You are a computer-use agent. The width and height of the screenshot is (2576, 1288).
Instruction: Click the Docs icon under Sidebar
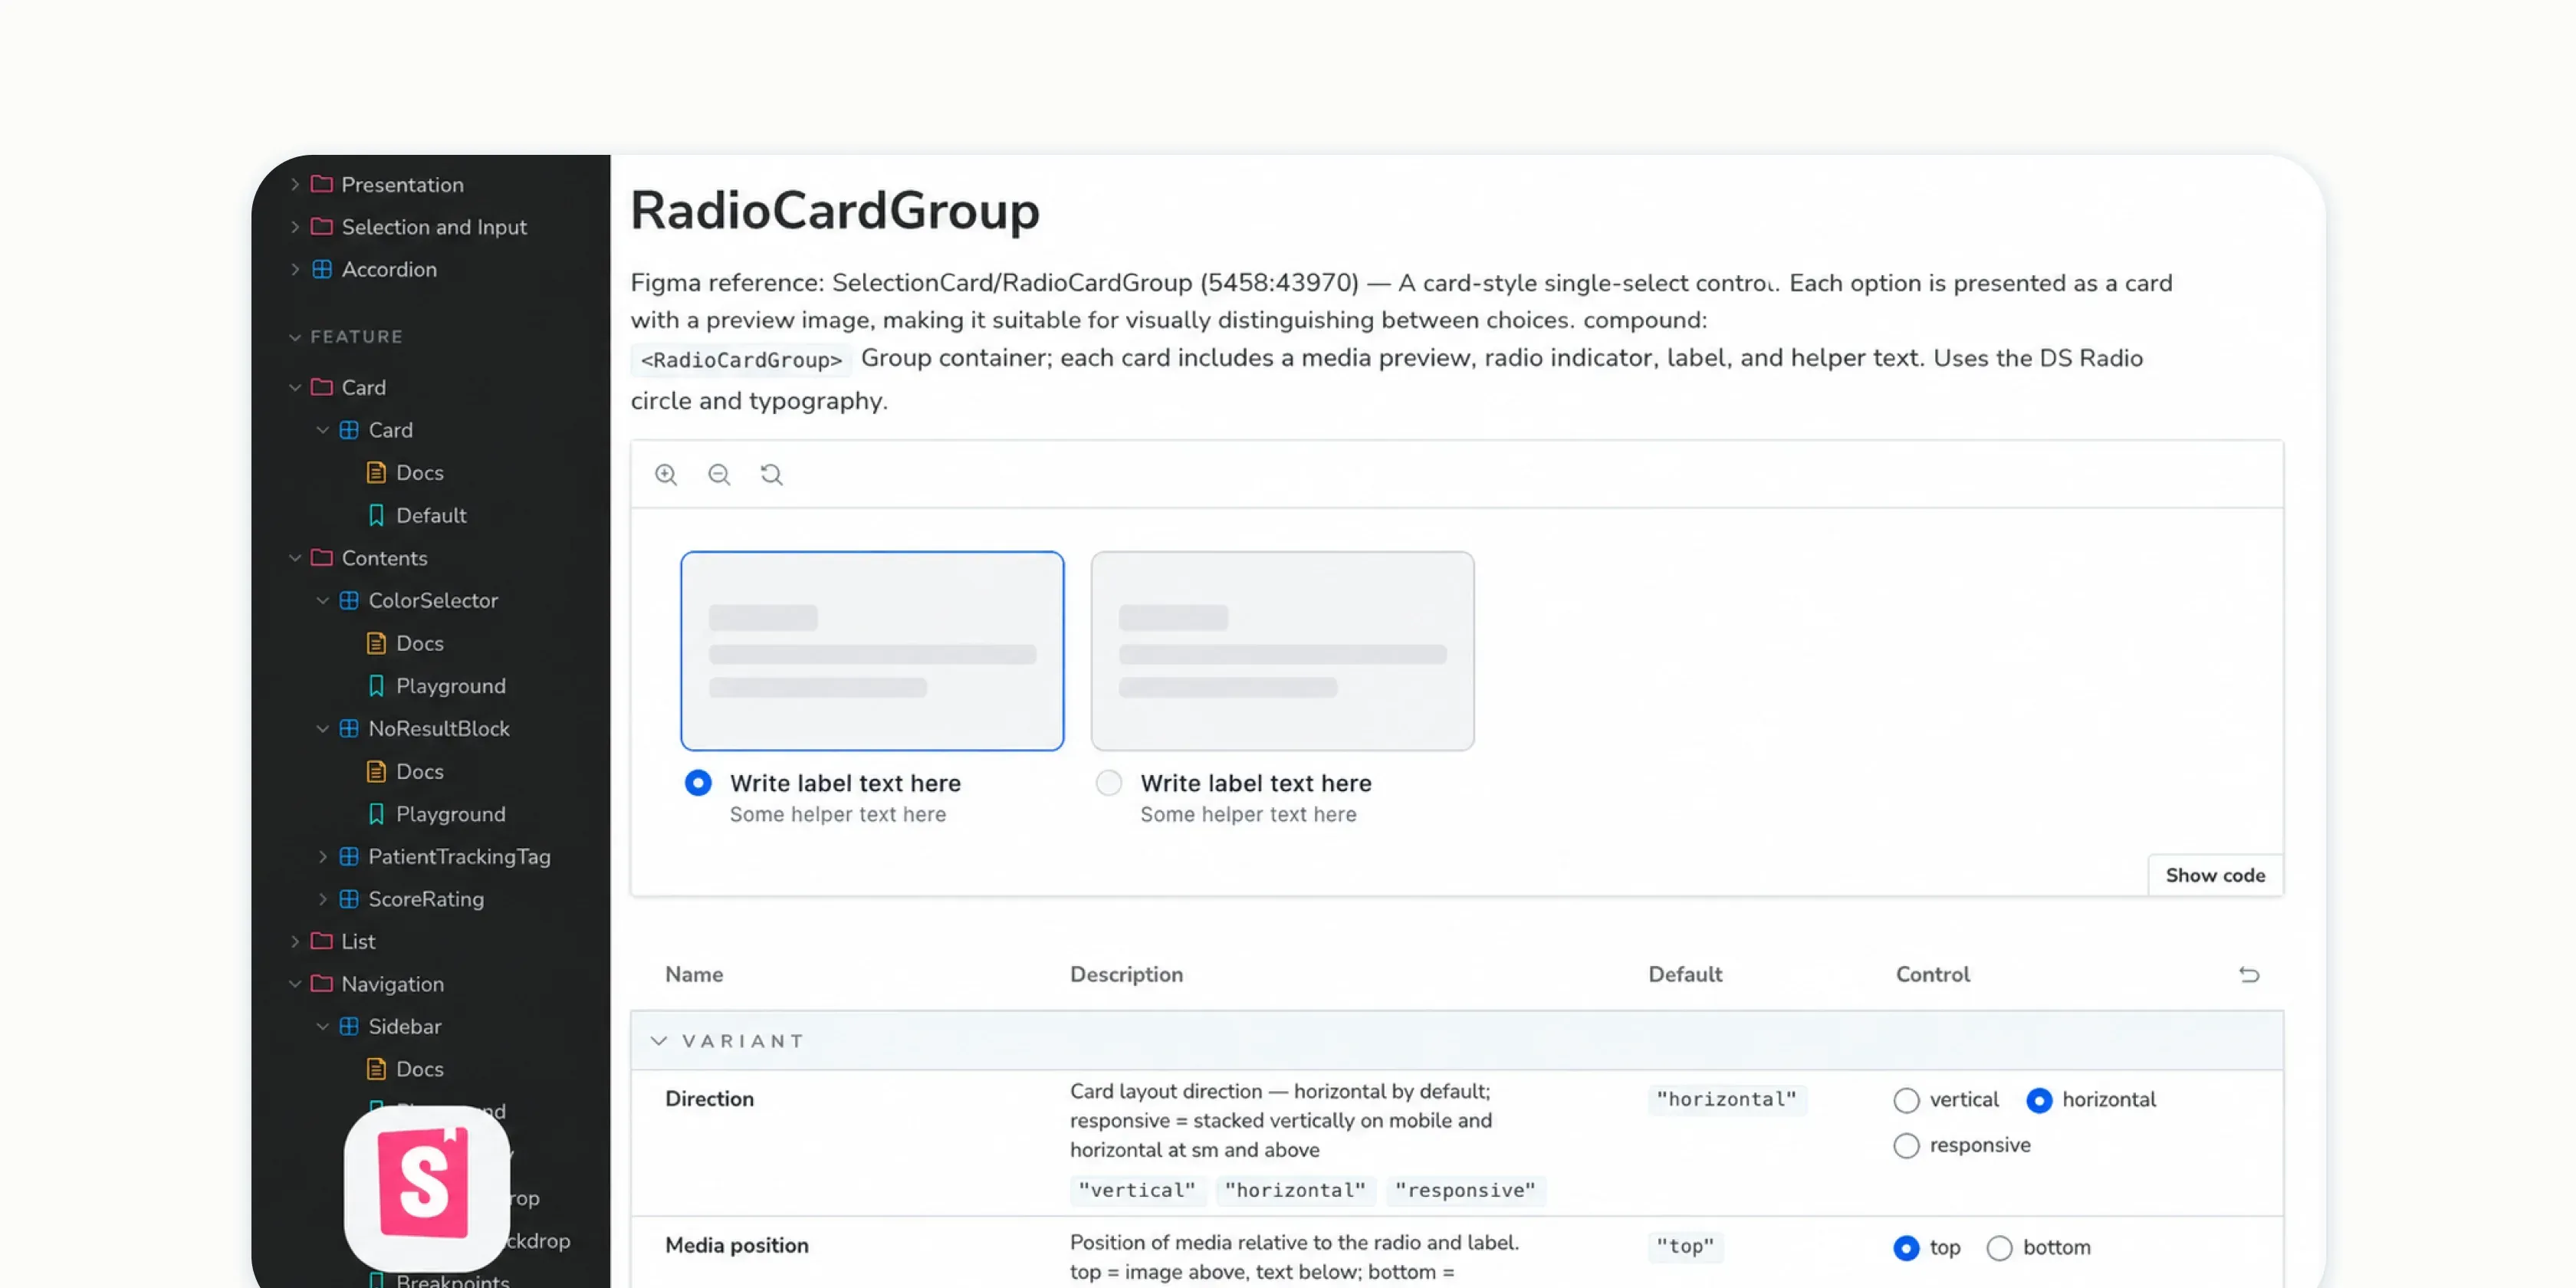pyautogui.click(x=376, y=1069)
